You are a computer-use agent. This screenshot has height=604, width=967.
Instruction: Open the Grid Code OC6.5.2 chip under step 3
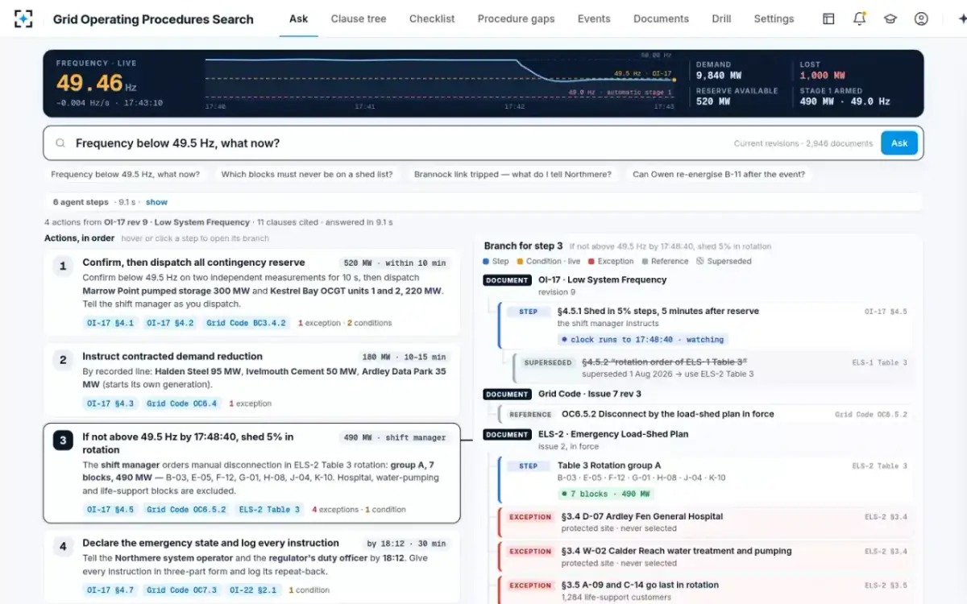pyautogui.click(x=186, y=510)
